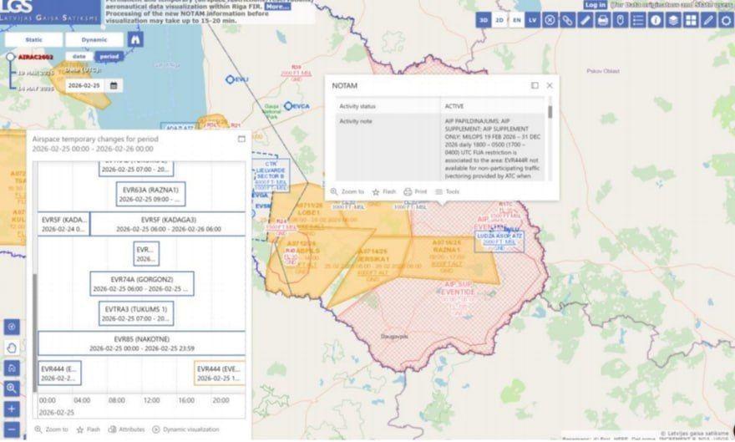735x442 pixels.
Task: Open the calendar date picker
Action: pos(114,86)
